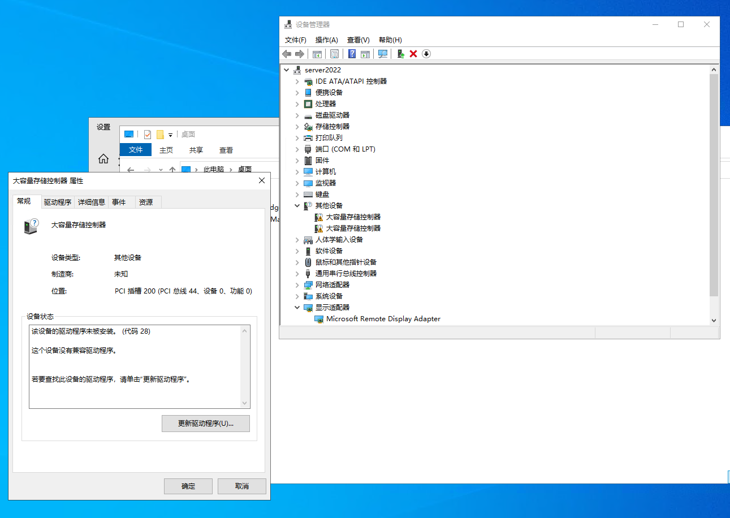Click the Home icon in Settings window
This screenshot has height=518, width=730.
103,159
